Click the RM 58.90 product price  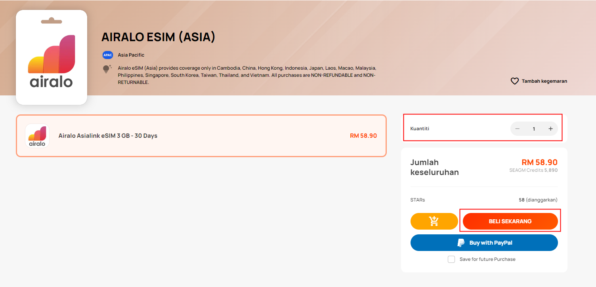363,136
